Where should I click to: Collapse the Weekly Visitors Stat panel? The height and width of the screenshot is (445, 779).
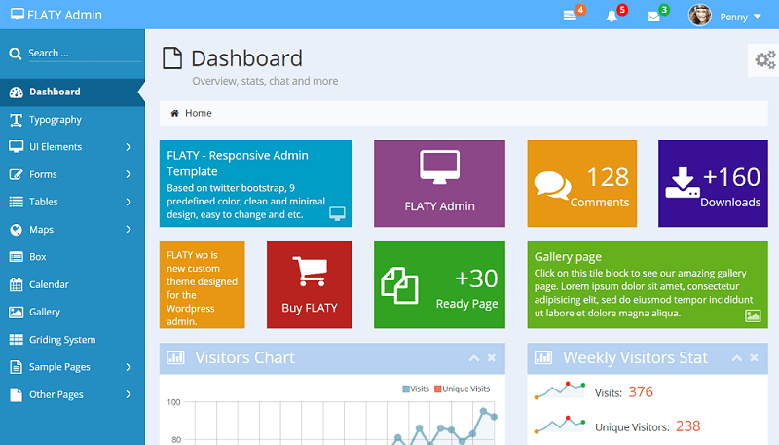tap(737, 358)
